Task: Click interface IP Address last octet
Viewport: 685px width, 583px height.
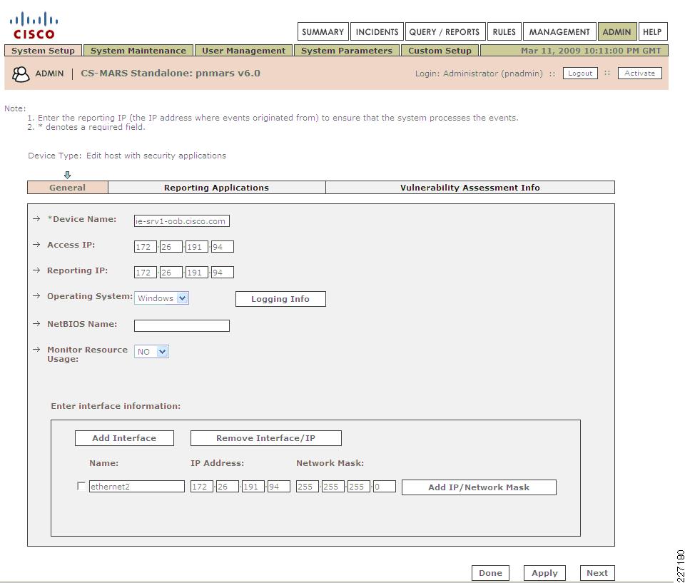Action: pyautogui.click(x=279, y=487)
